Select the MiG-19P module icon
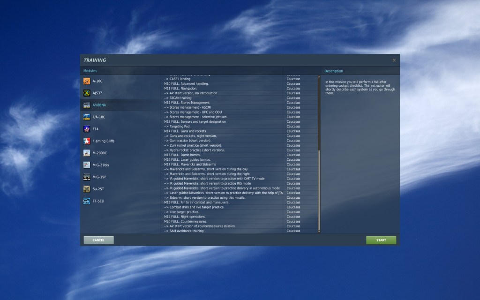This screenshot has height=300, width=480. (x=87, y=177)
